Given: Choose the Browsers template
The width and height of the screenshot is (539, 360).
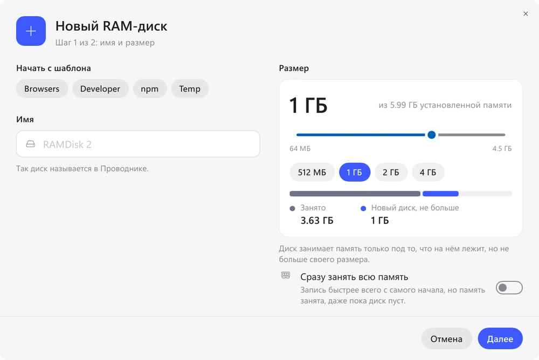Looking at the screenshot, I should (x=42, y=89).
